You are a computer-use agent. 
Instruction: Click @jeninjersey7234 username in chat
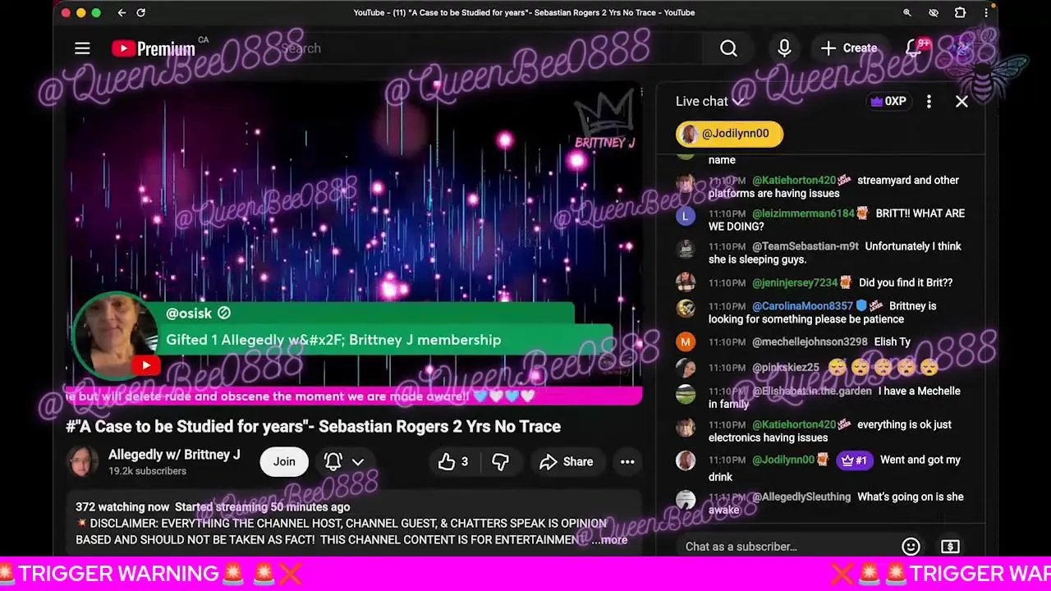(x=795, y=282)
